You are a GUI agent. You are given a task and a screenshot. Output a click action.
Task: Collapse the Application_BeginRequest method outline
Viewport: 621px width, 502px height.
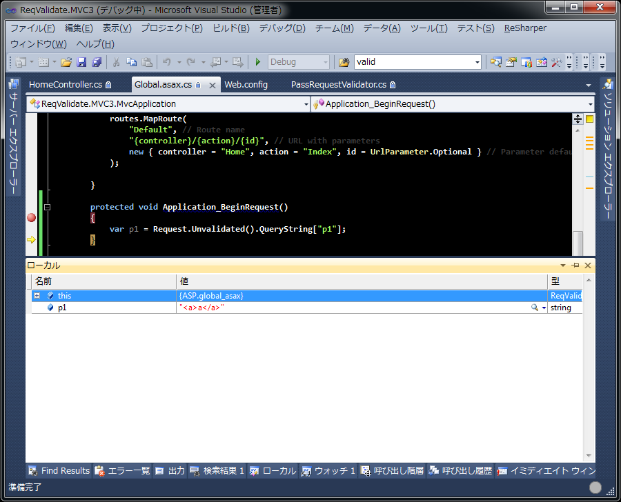coord(47,207)
